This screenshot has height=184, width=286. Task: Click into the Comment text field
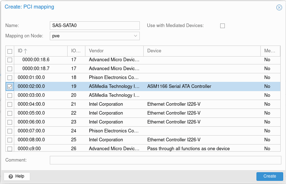(165, 160)
